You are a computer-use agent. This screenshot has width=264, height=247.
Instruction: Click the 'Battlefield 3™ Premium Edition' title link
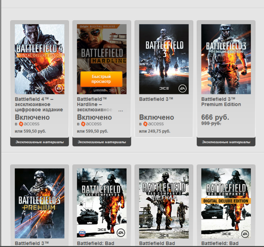click(221, 102)
